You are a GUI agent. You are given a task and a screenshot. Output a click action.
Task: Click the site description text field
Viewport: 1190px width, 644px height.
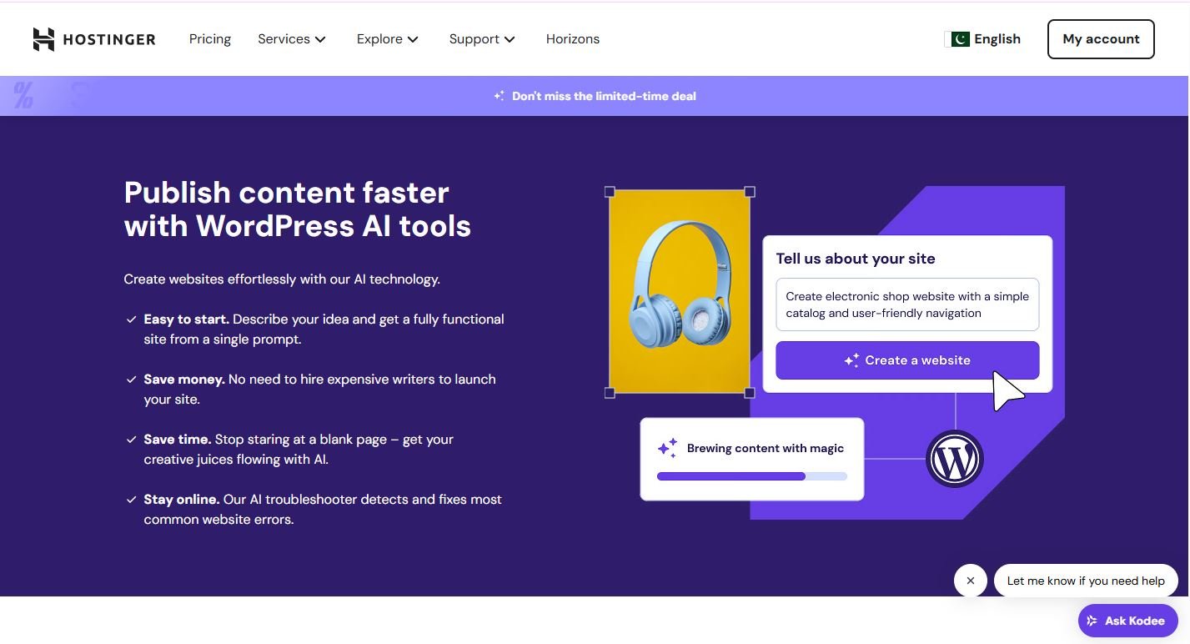pyautogui.click(x=907, y=304)
